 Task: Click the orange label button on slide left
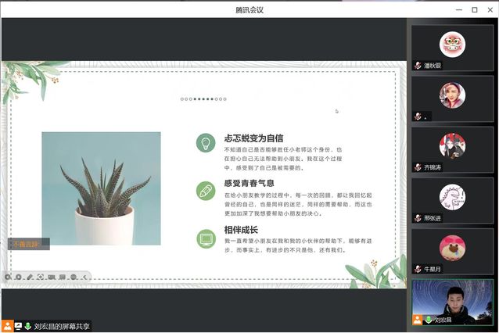click(29, 245)
